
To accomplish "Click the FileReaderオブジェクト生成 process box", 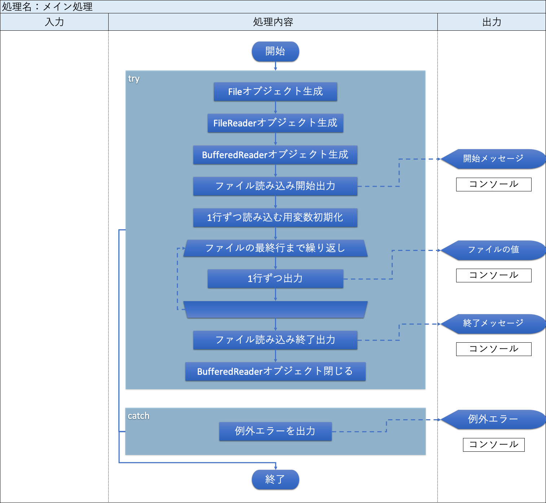I will coord(275,123).
